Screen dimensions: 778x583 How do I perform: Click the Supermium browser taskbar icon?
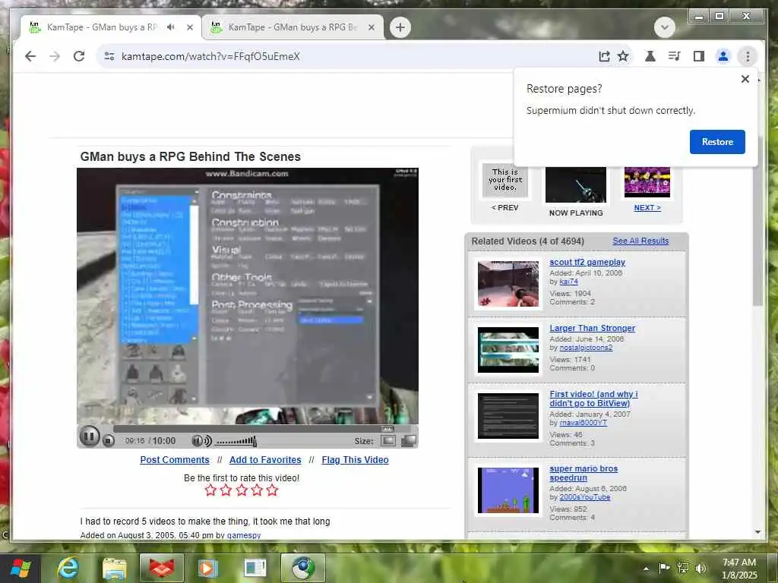click(x=302, y=569)
